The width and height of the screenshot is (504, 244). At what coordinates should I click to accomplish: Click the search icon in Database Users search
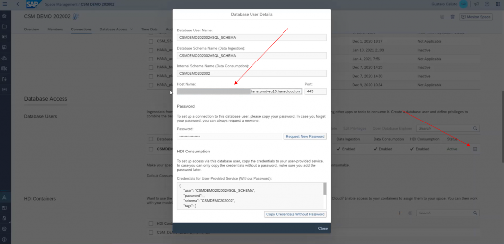pyautogui.click(x=475, y=128)
